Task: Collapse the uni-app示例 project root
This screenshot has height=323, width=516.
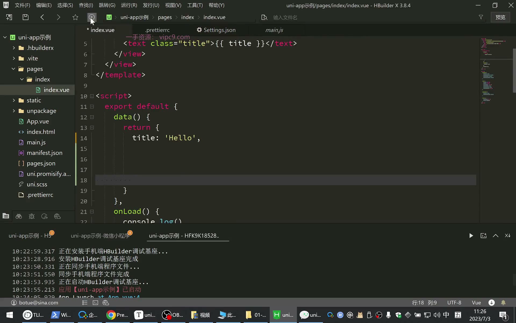Action: [5, 37]
